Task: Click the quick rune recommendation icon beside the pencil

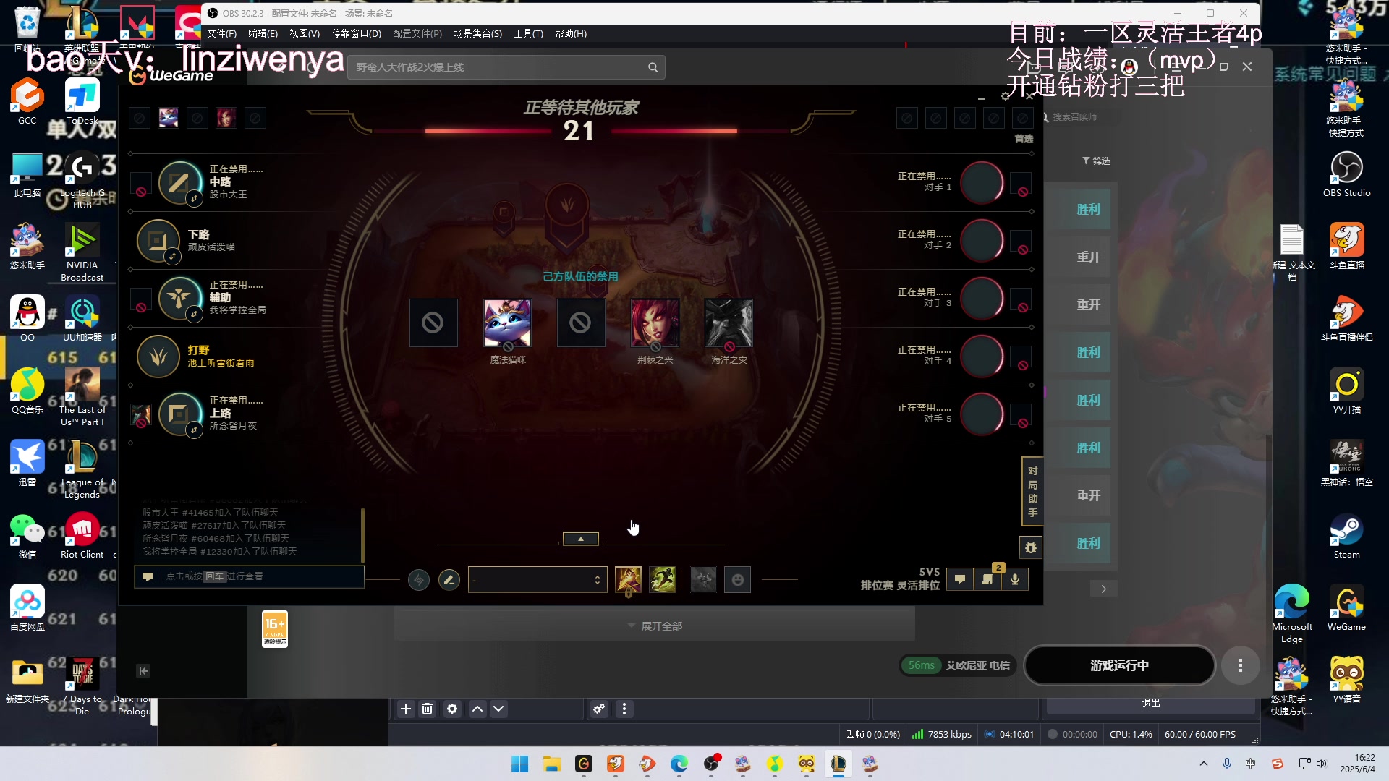Action: 419,580
